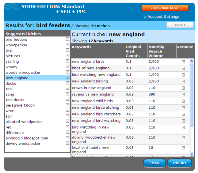Image resolution: width=198 pixels, height=173 pixels.
Task: Open the peregrine falcon niche
Action: click(20, 105)
